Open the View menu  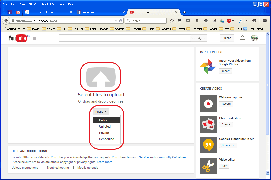point(22,4)
